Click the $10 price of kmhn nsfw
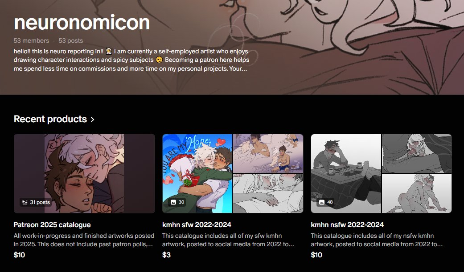 316,255
